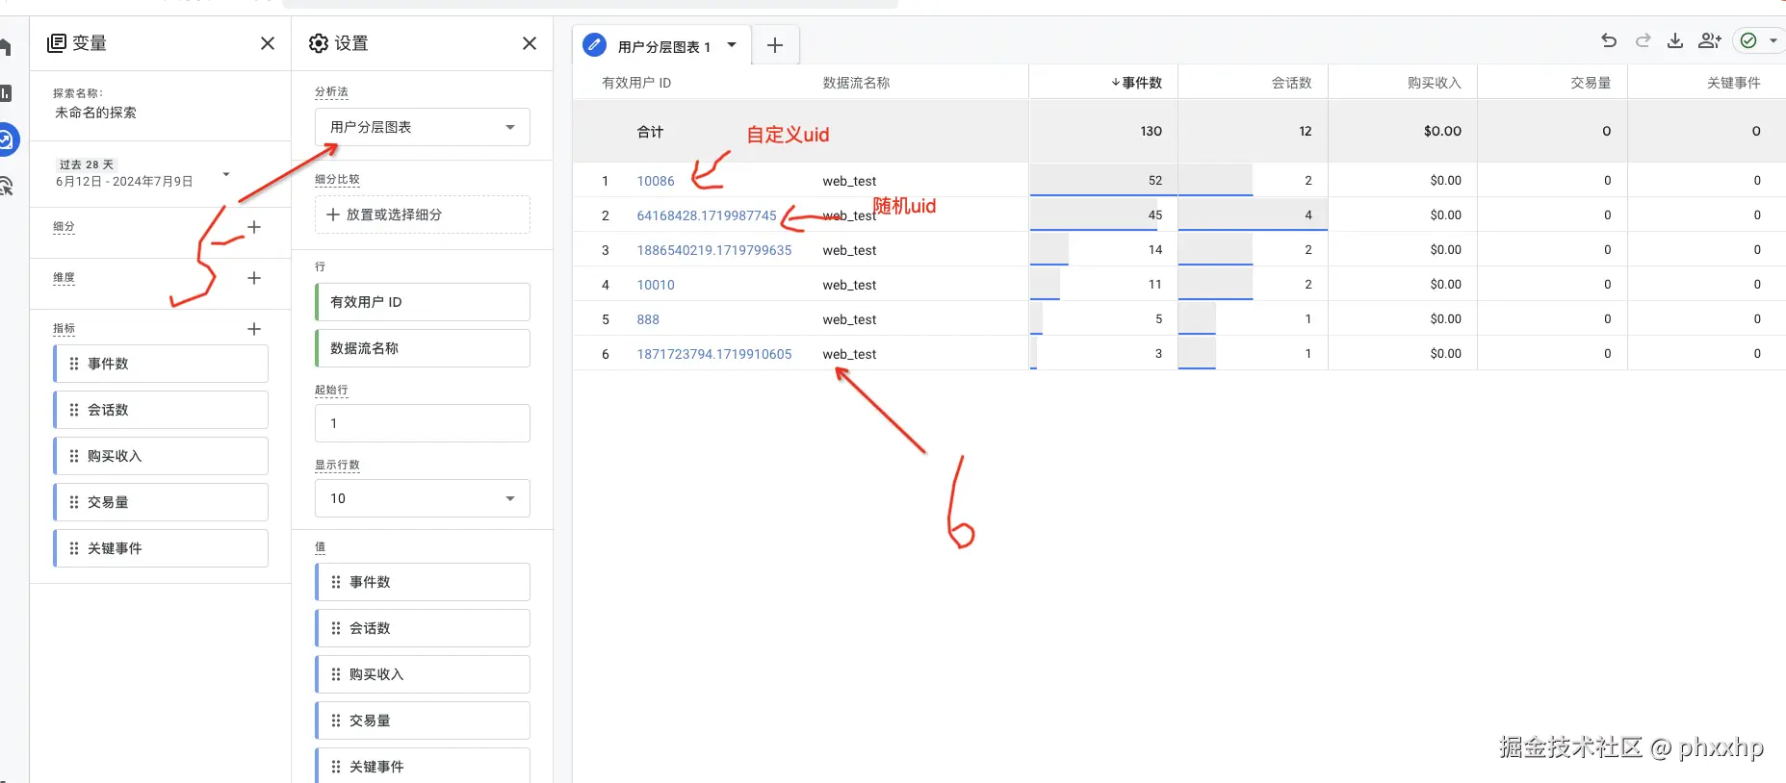The width and height of the screenshot is (1786, 783).
Task: Open user ID 1886540219.1719799635
Action: 714,250
